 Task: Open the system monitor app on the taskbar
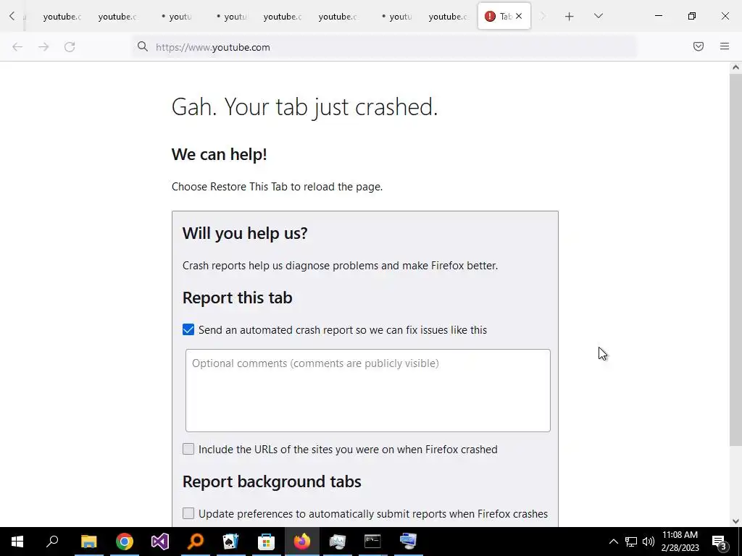click(x=338, y=542)
